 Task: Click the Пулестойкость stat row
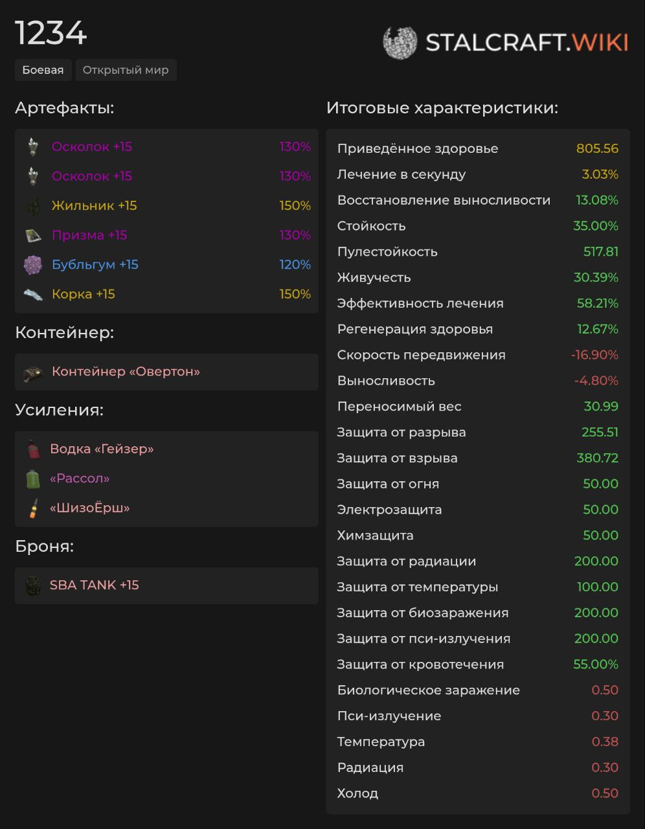478,251
